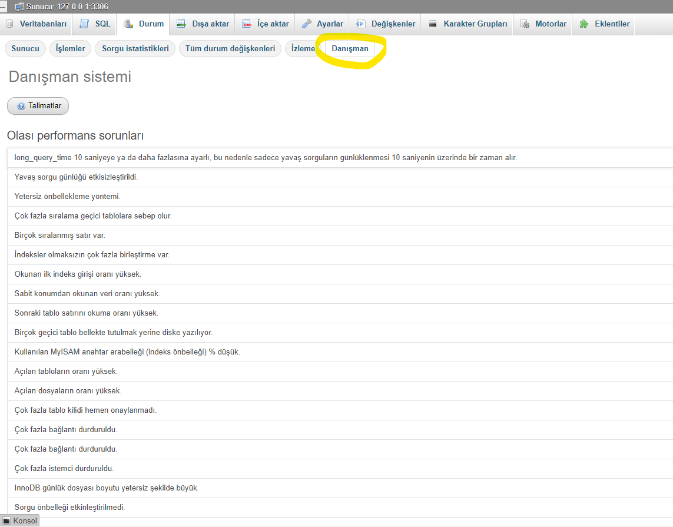Viewport: 673px width, 527px height.
Task: Select the Sunucu sub-tab
Action: coord(25,48)
